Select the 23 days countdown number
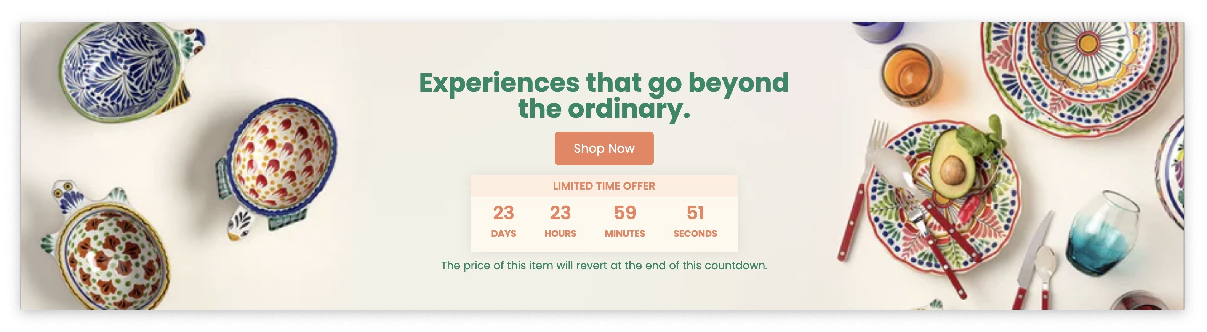1207x332 pixels. pos(503,213)
